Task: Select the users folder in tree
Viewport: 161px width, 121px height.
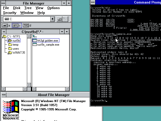Action: (16, 49)
